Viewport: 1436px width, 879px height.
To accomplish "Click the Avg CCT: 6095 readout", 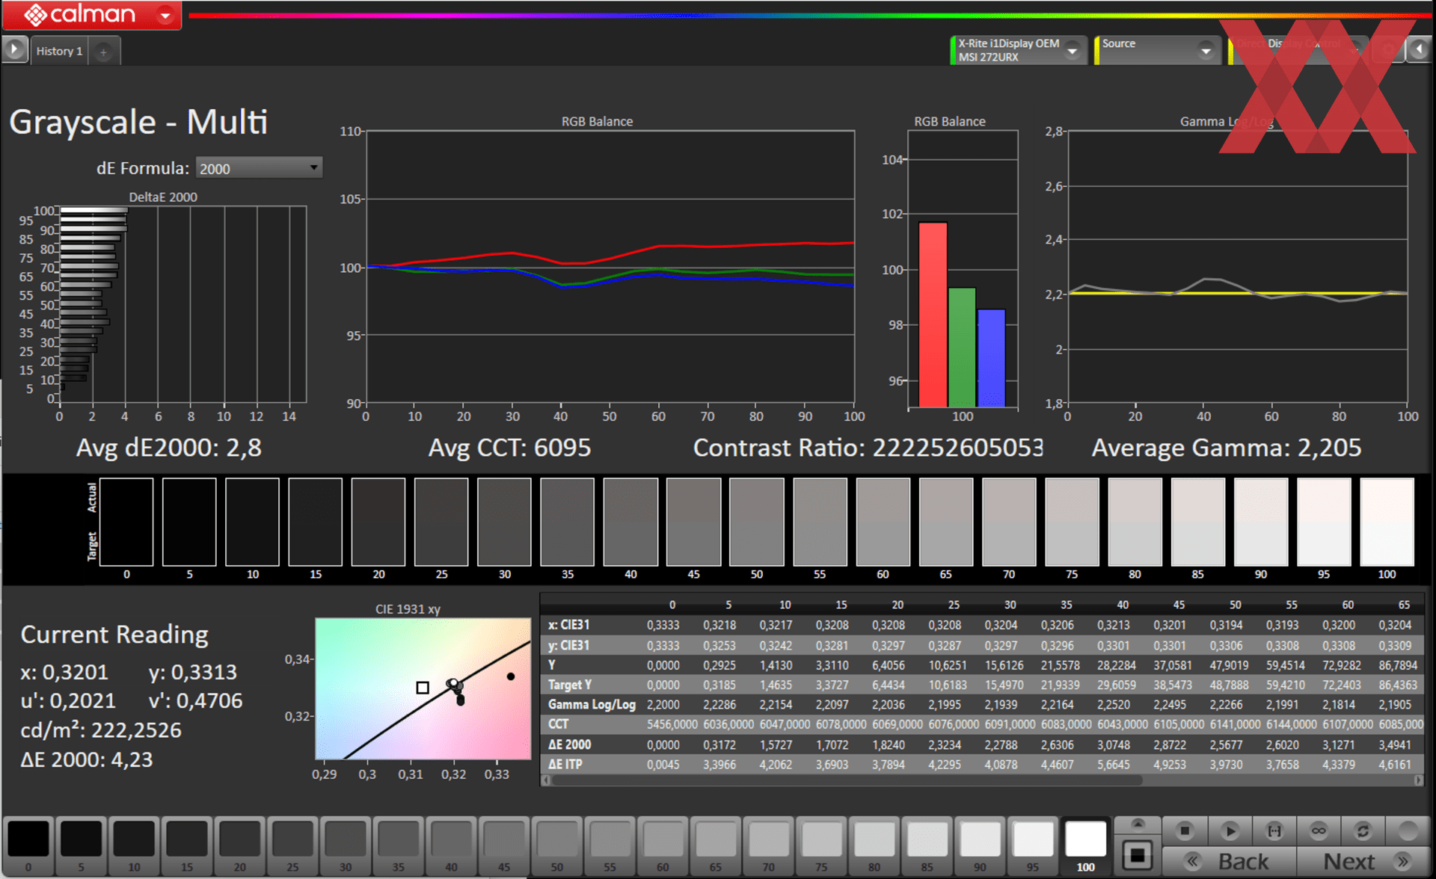I will point(509,447).
